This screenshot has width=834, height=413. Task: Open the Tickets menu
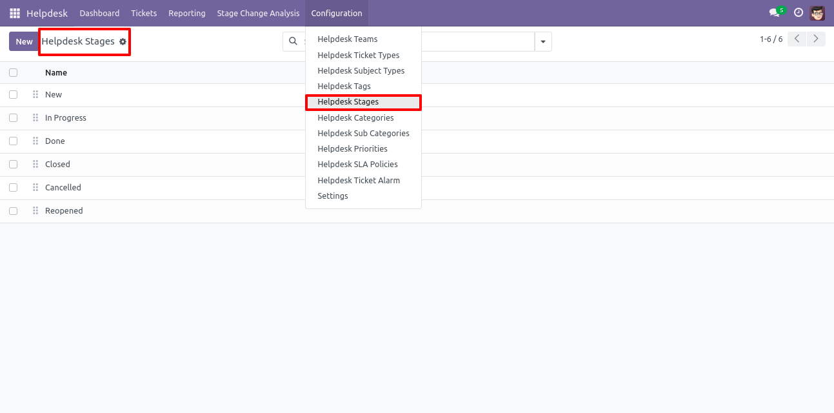[x=144, y=13]
